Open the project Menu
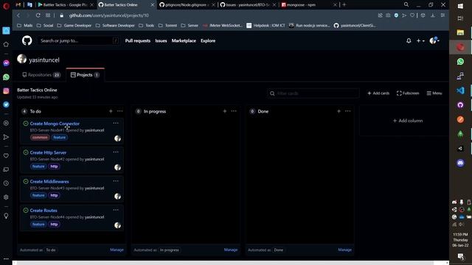The width and height of the screenshot is (472, 265). [434, 93]
